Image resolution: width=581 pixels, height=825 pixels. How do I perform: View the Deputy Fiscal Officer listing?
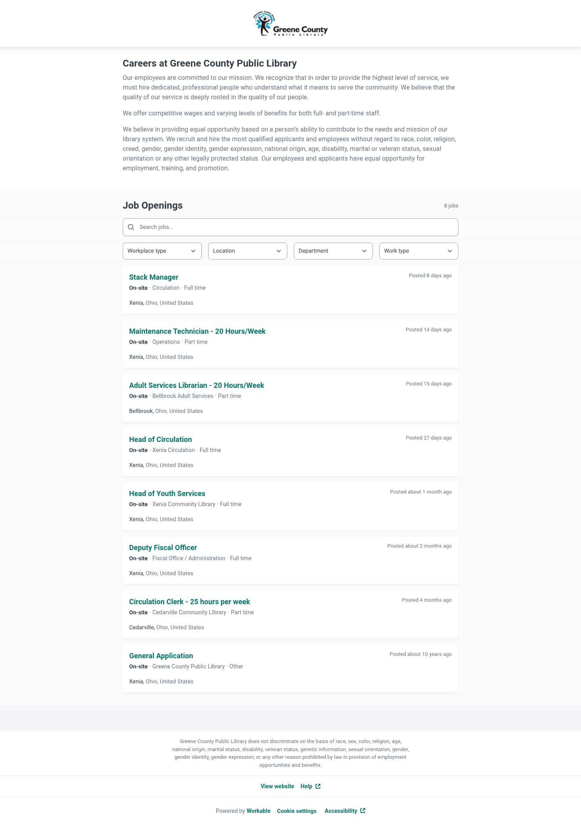tap(163, 547)
